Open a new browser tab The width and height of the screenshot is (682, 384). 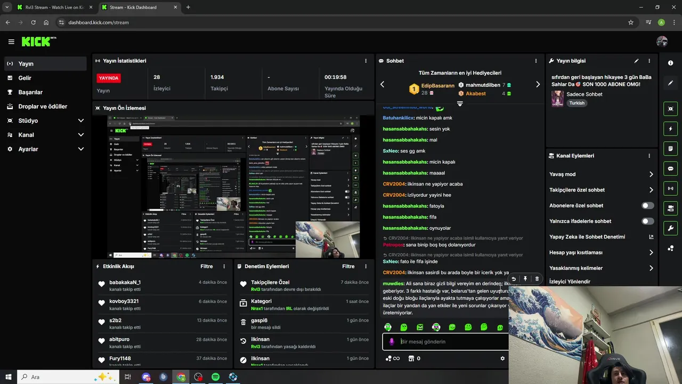188,7
